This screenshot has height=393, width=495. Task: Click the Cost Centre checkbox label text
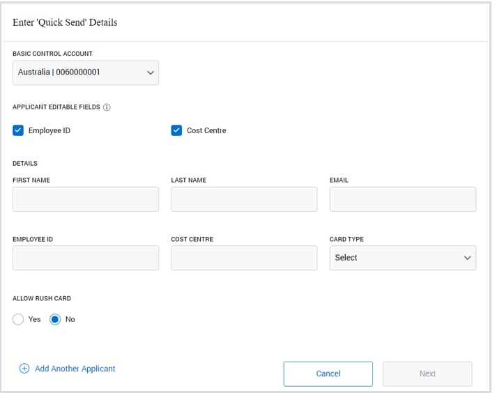(206, 130)
